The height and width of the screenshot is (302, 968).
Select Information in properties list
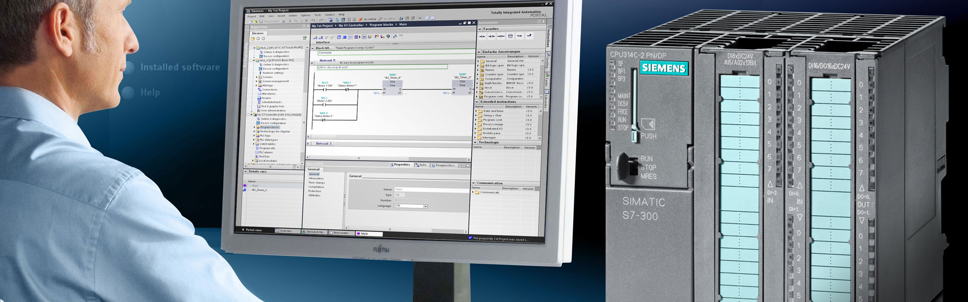coord(316,178)
